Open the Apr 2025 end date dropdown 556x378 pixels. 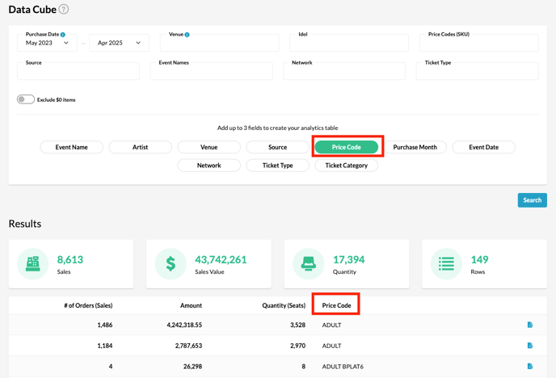point(119,43)
